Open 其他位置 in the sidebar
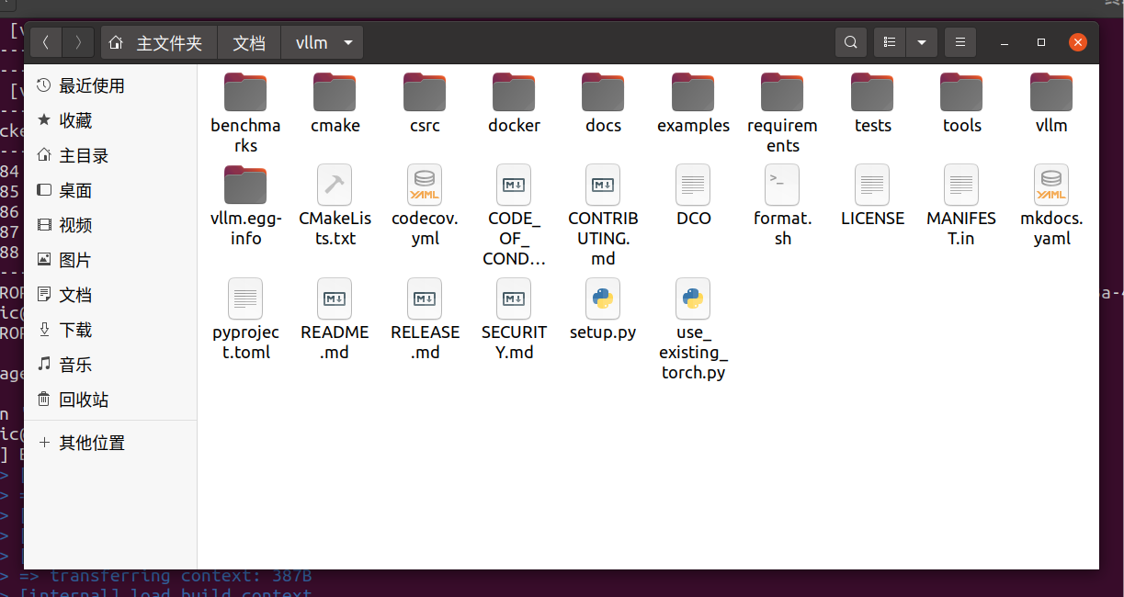 click(110, 443)
